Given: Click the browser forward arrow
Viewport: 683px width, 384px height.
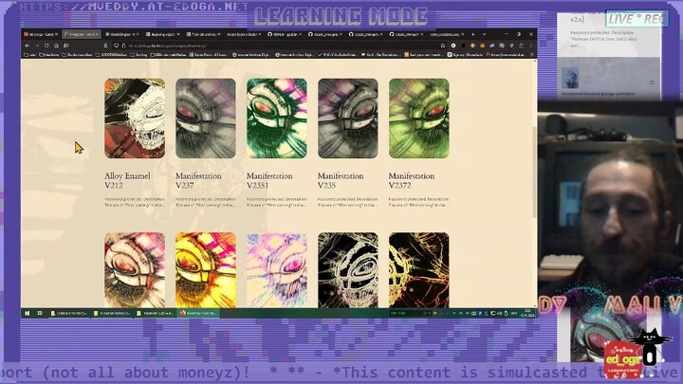Looking at the screenshot, I should pyautogui.click(x=37, y=46).
